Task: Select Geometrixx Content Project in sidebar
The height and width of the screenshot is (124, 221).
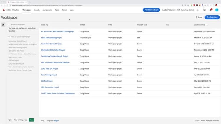Action: (17, 41)
